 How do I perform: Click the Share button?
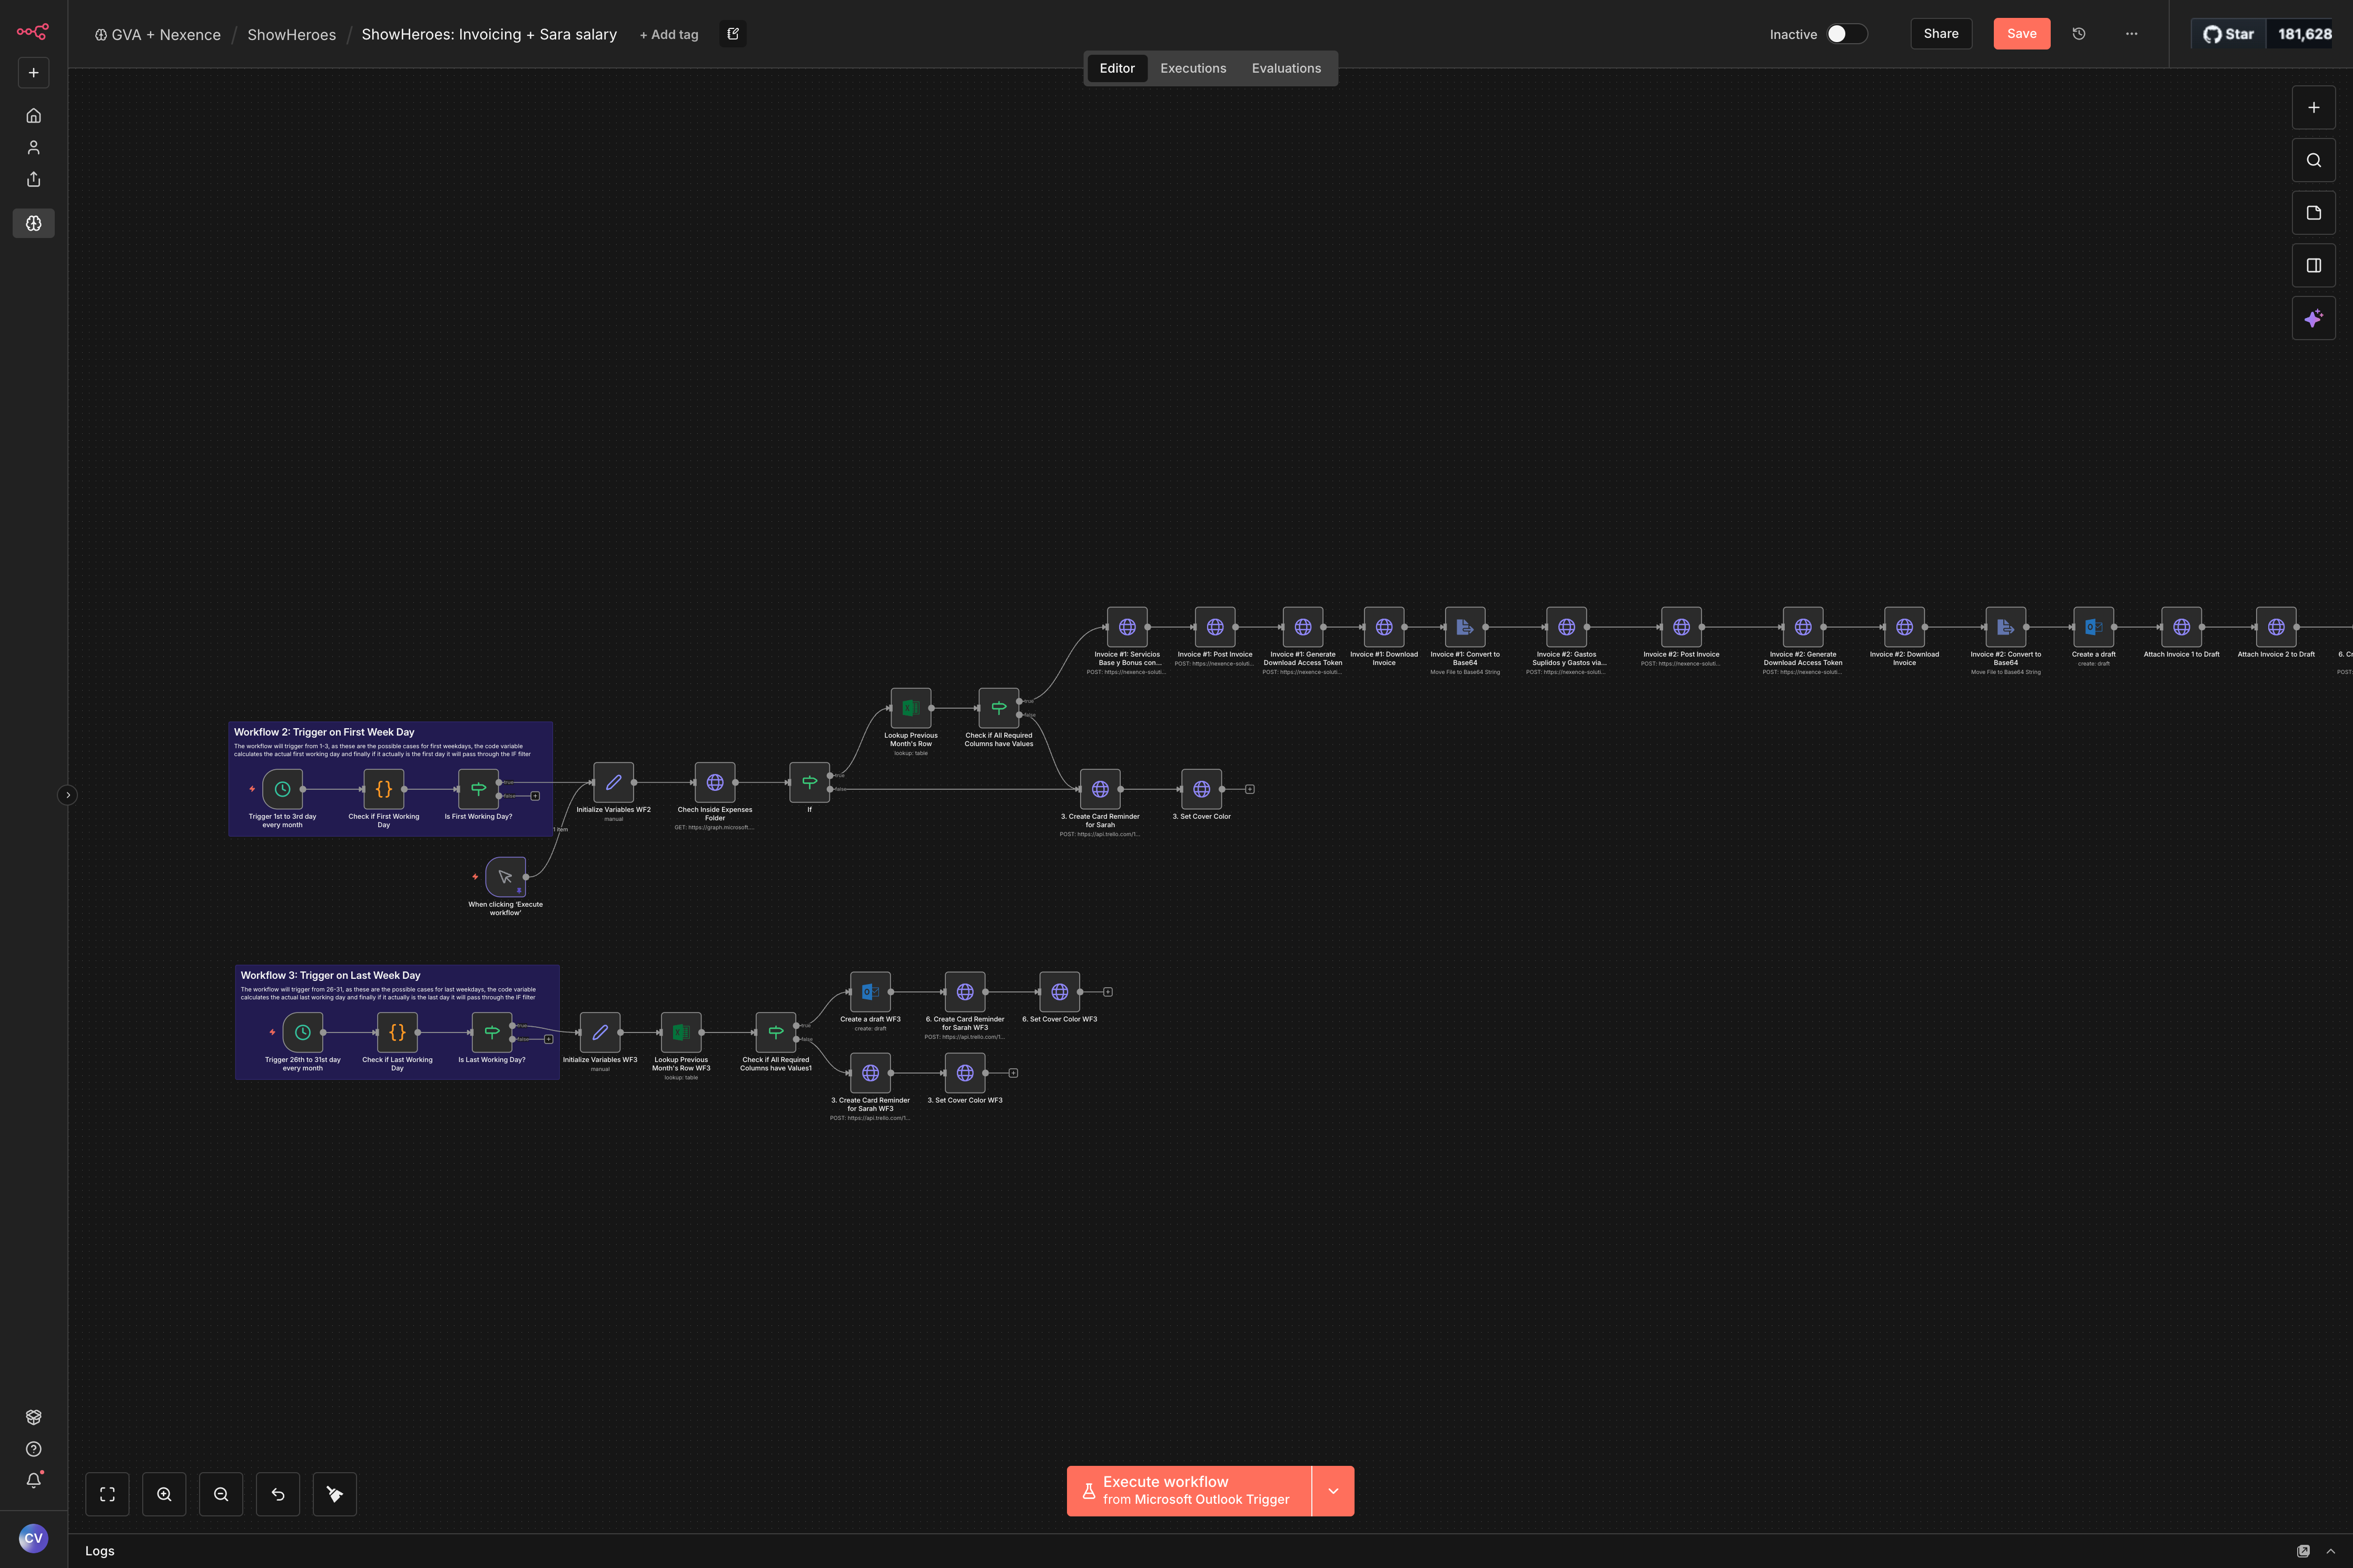[x=1940, y=34]
